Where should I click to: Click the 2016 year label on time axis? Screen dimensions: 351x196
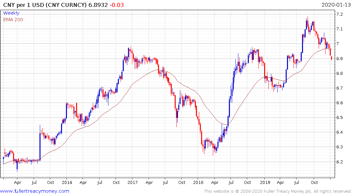[x=67, y=183]
